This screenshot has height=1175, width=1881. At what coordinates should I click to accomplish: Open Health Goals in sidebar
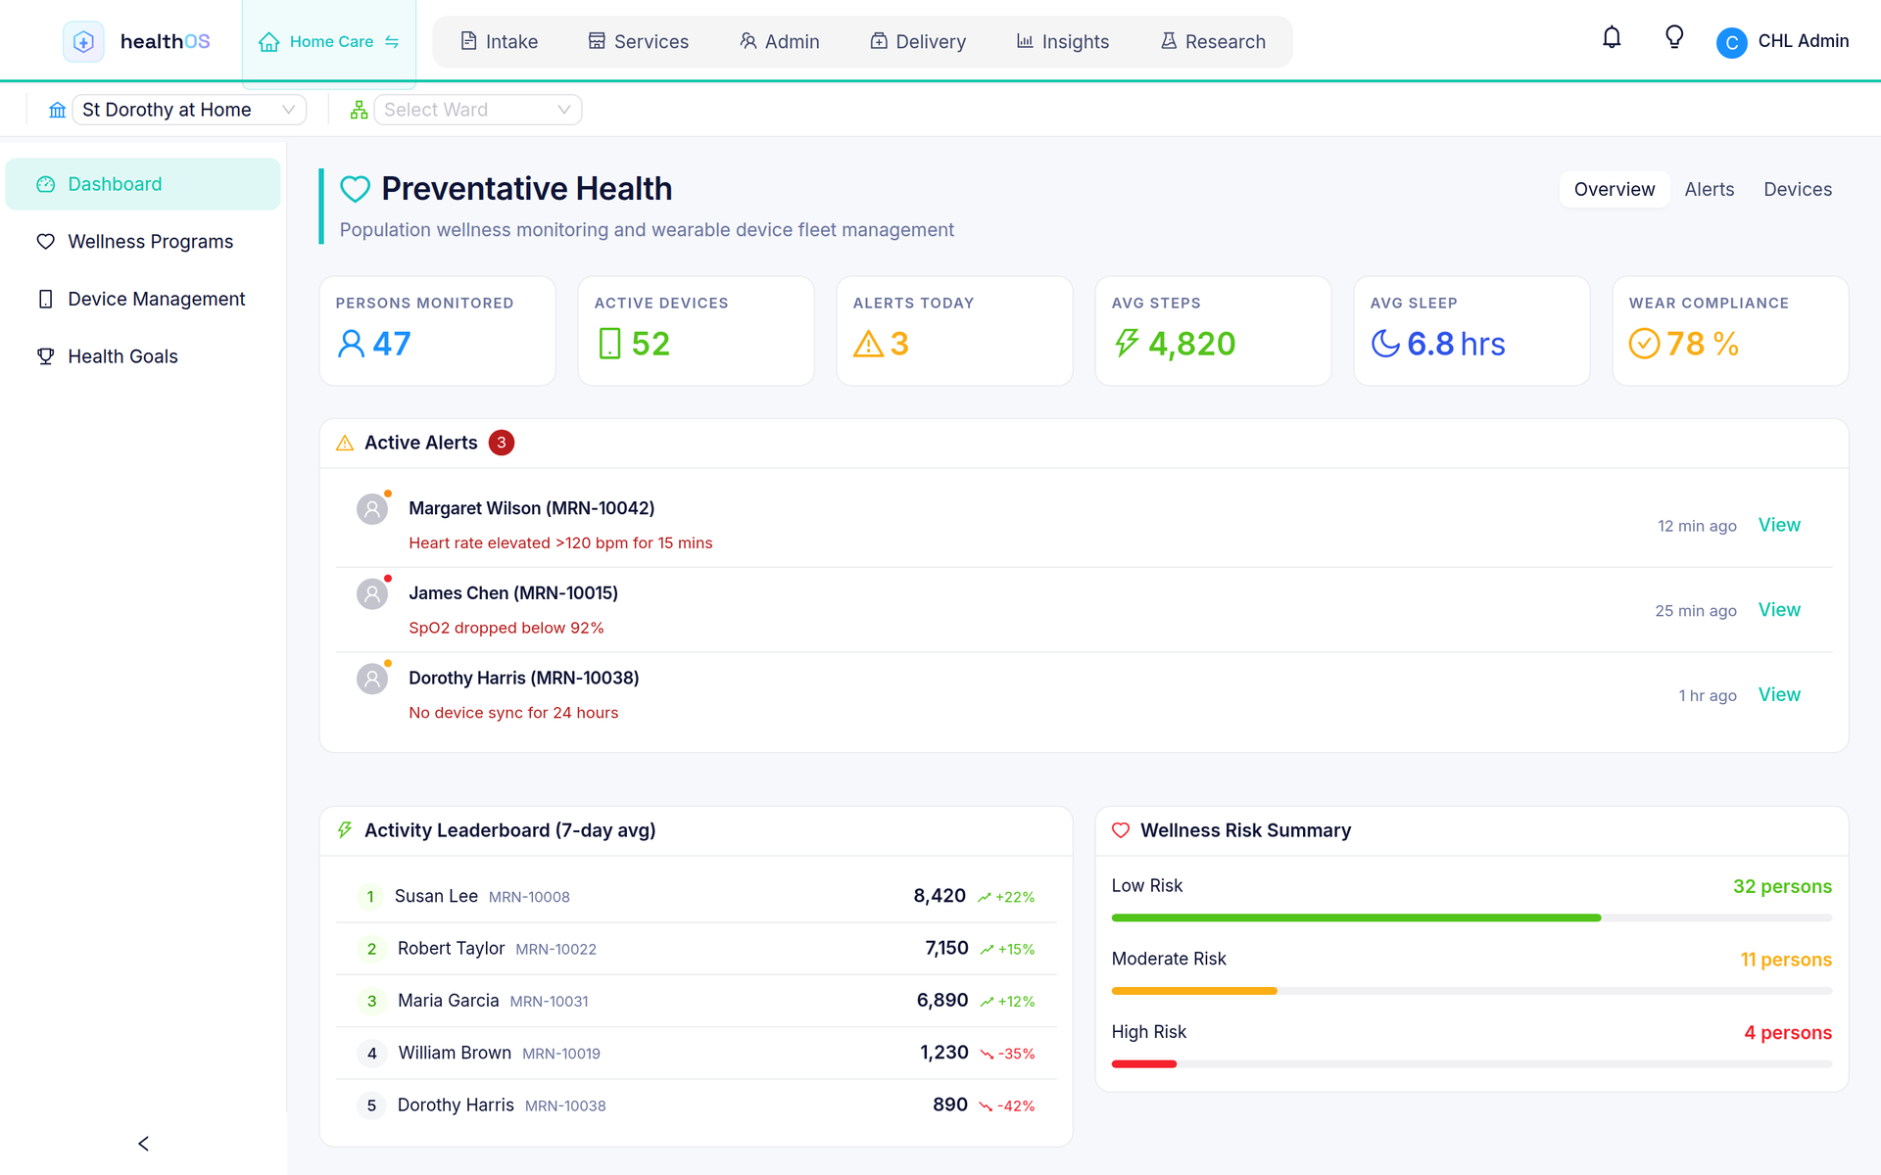(x=143, y=356)
